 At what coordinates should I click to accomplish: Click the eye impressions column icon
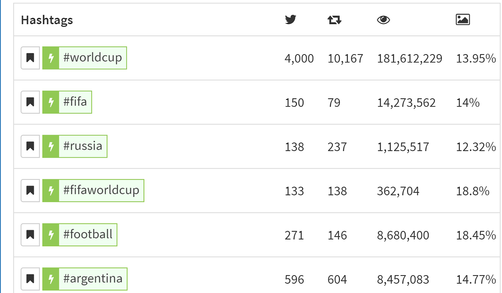[x=383, y=20]
